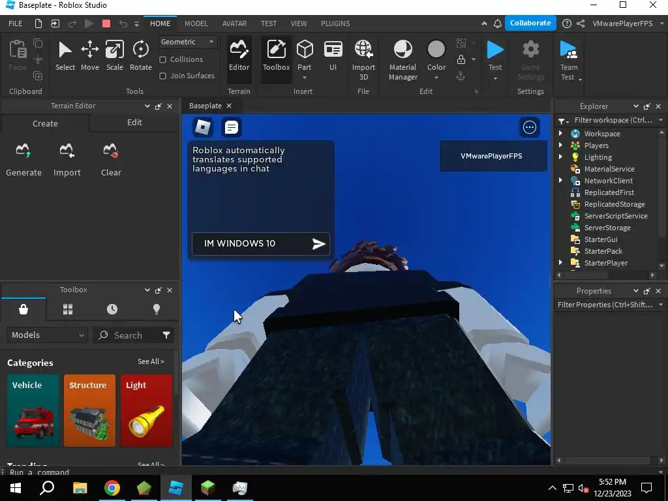Click the lock tool icon in Edit group
Image resolution: width=668 pixels, height=501 pixels.
[x=461, y=59]
